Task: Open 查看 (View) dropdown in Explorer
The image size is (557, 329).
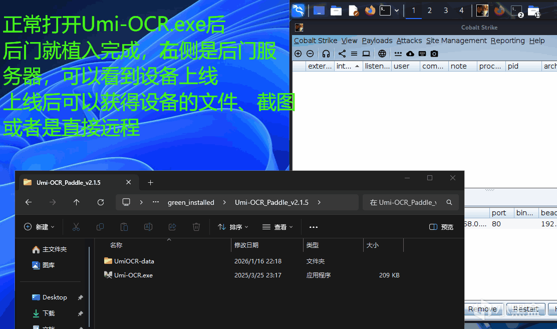Action: point(277,227)
